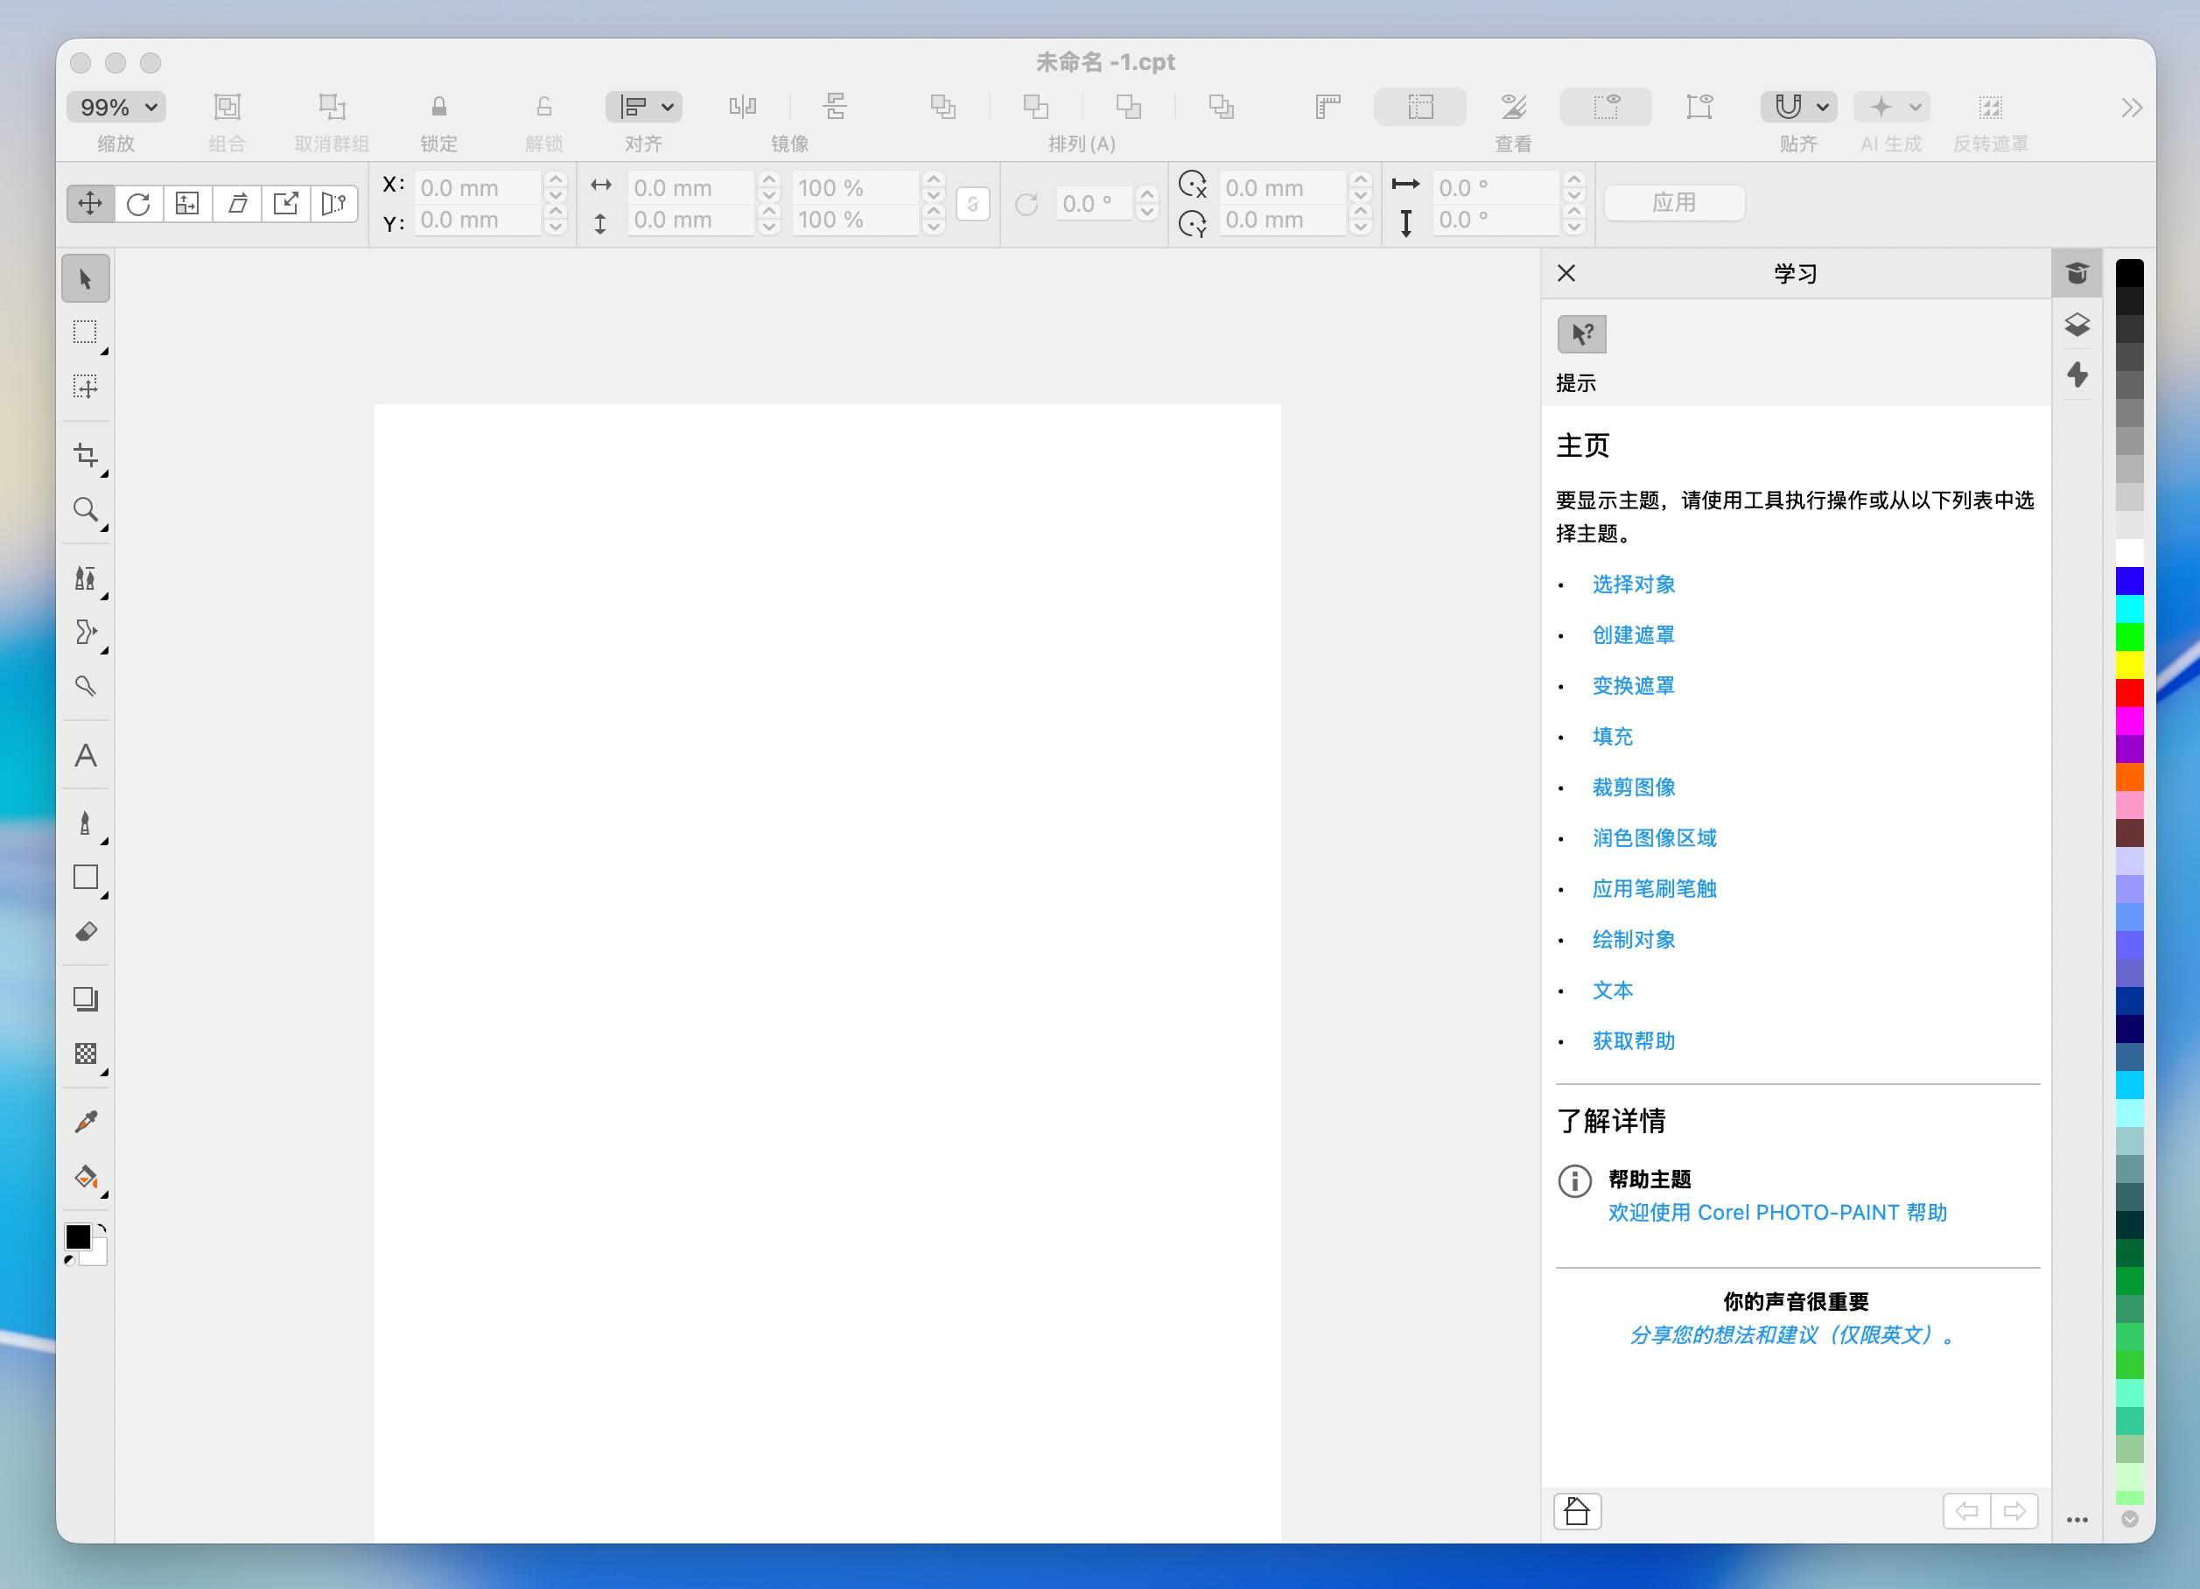
Task: Open the 99% zoom level dropdown
Action: 116,107
